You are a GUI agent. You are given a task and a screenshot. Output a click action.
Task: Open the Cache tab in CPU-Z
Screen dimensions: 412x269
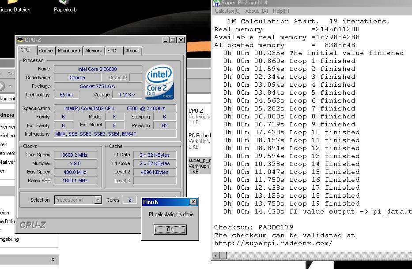point(45,51)
